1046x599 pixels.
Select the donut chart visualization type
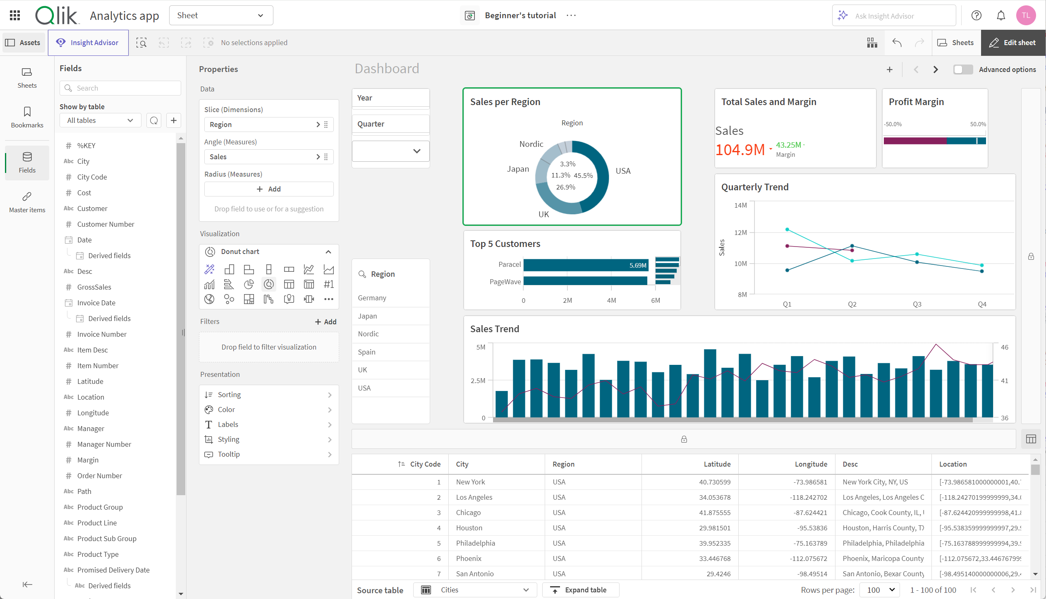[269, 284]
